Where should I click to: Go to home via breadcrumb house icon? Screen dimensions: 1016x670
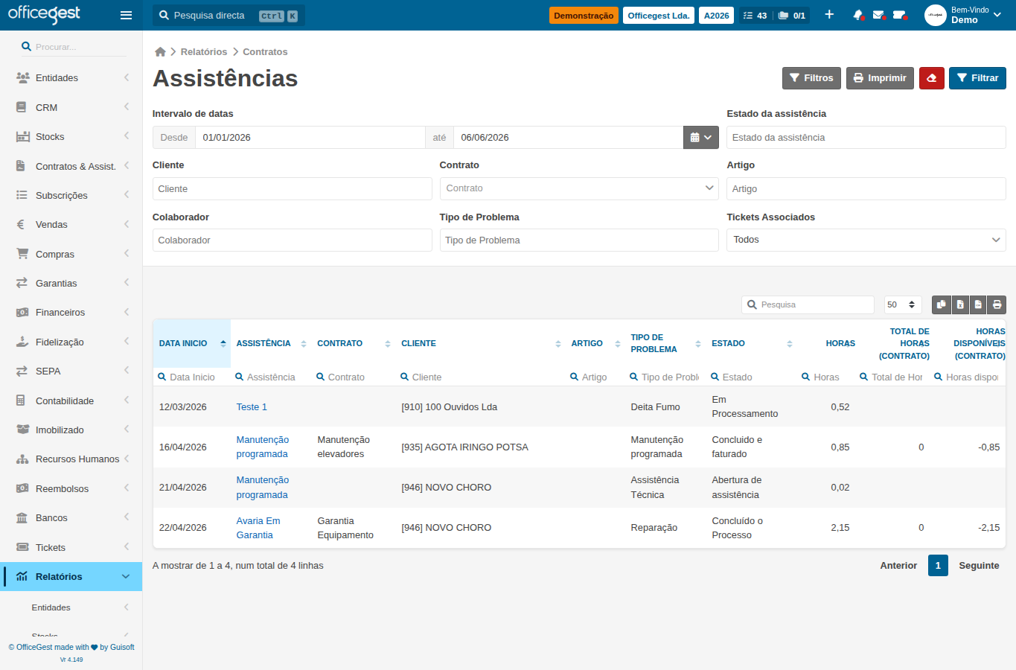coord(160,52)
